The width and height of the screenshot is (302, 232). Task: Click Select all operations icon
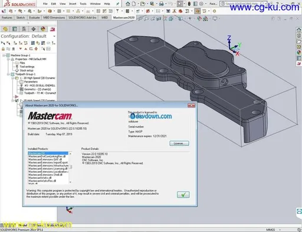[x=3, y=43]
